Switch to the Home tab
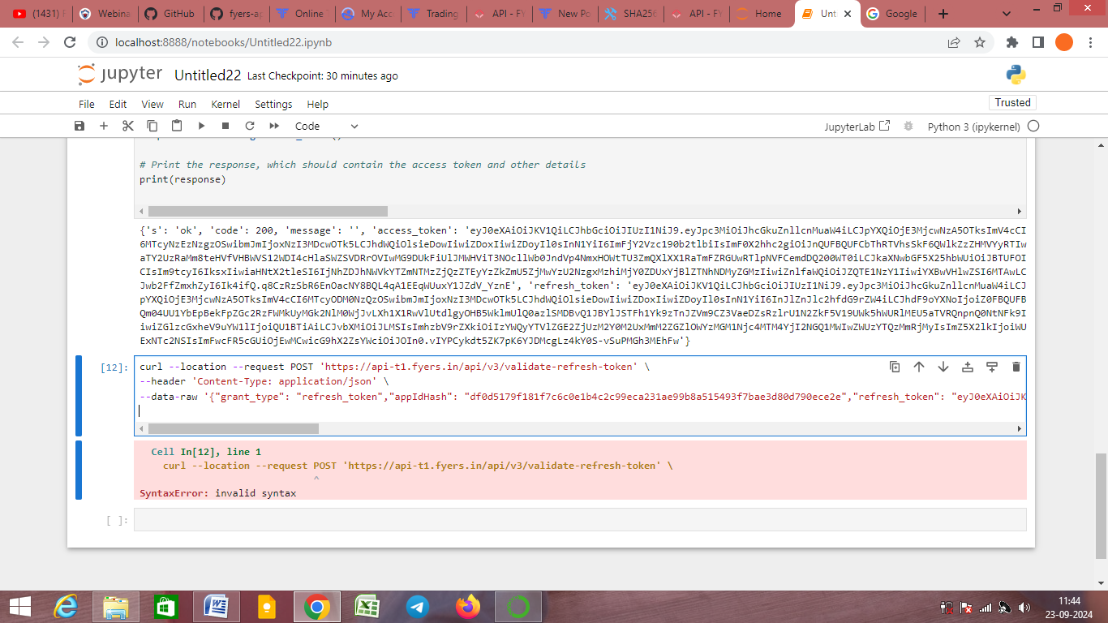Image resolution: width=1108 pixels, height=623 pixels. (760, 14)
